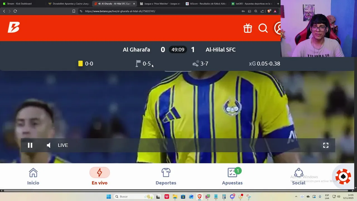
Task: Click the xG 0.05-0.38 stat
Action: [264, 64]
